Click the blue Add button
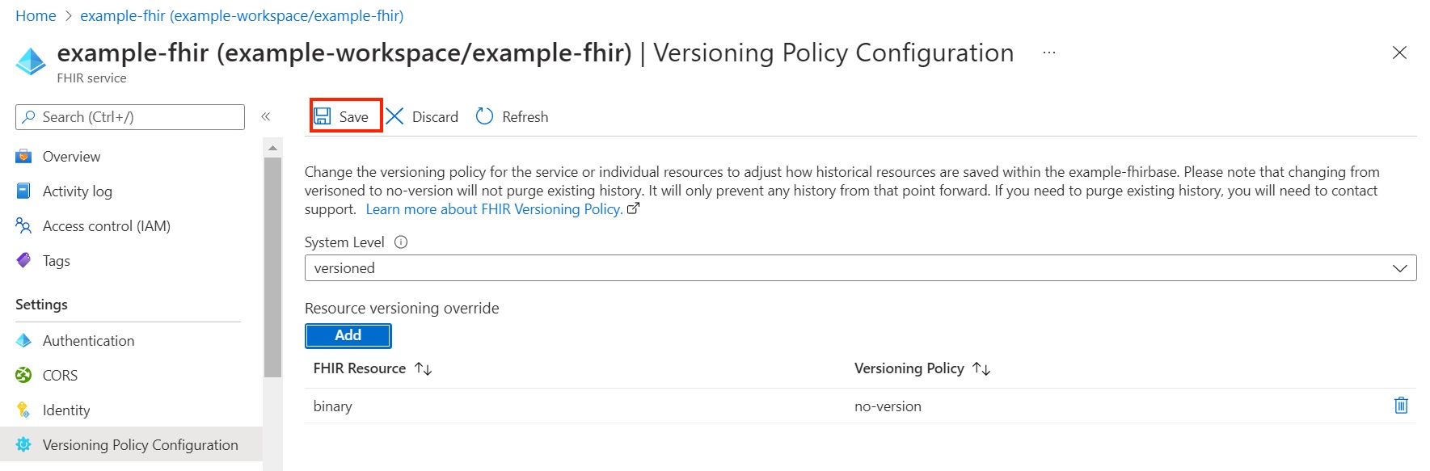The image size is (1430, 471). coord(348,335)
